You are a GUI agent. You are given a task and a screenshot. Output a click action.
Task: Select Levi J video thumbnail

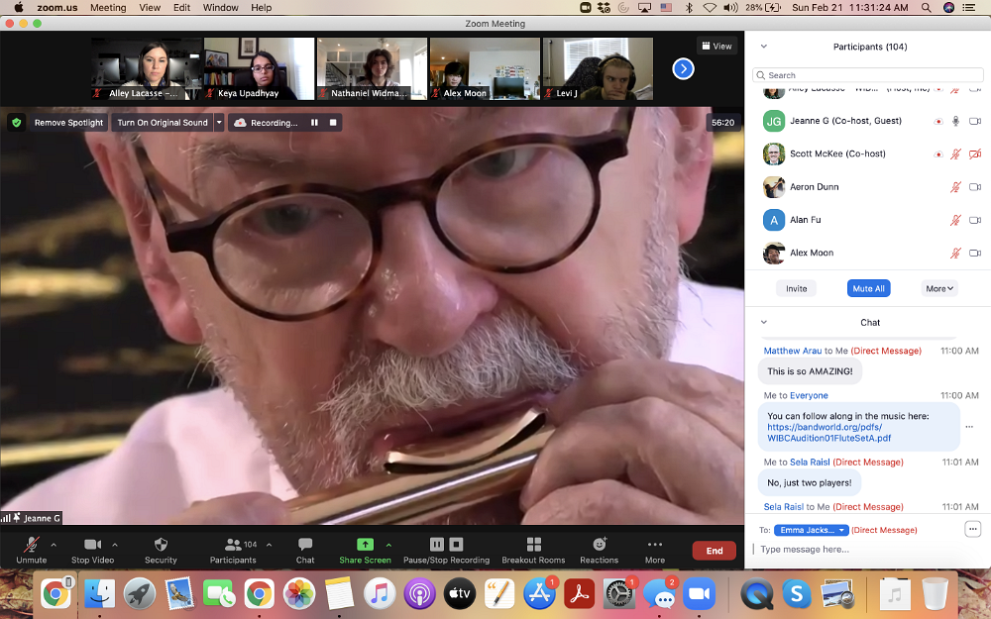coord(598,69)
